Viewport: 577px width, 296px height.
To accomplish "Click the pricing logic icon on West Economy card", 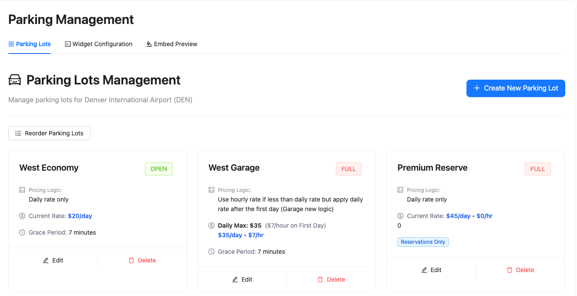I will [21, 190].
